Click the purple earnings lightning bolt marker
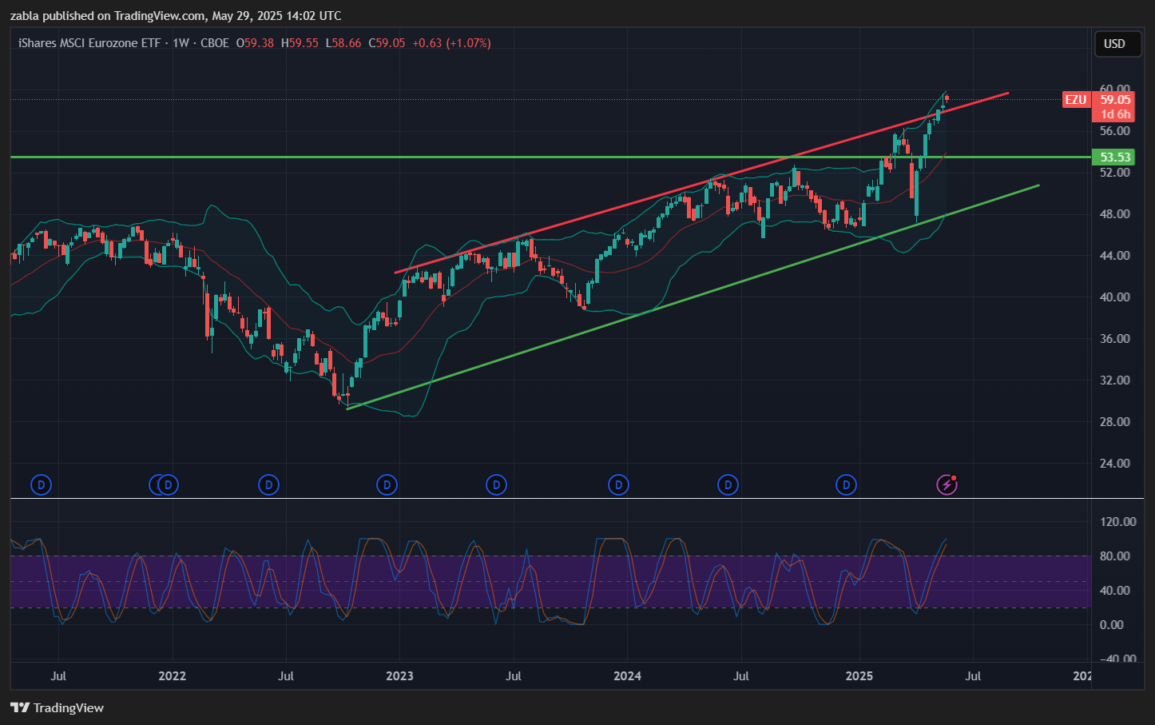The height and width of the screenshot is (725, 1155). pyautogui.click(x=947, y=484)
